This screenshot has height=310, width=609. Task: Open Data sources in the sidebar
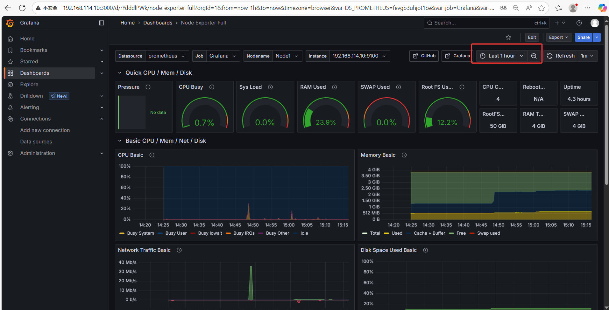tap(36, 142)
